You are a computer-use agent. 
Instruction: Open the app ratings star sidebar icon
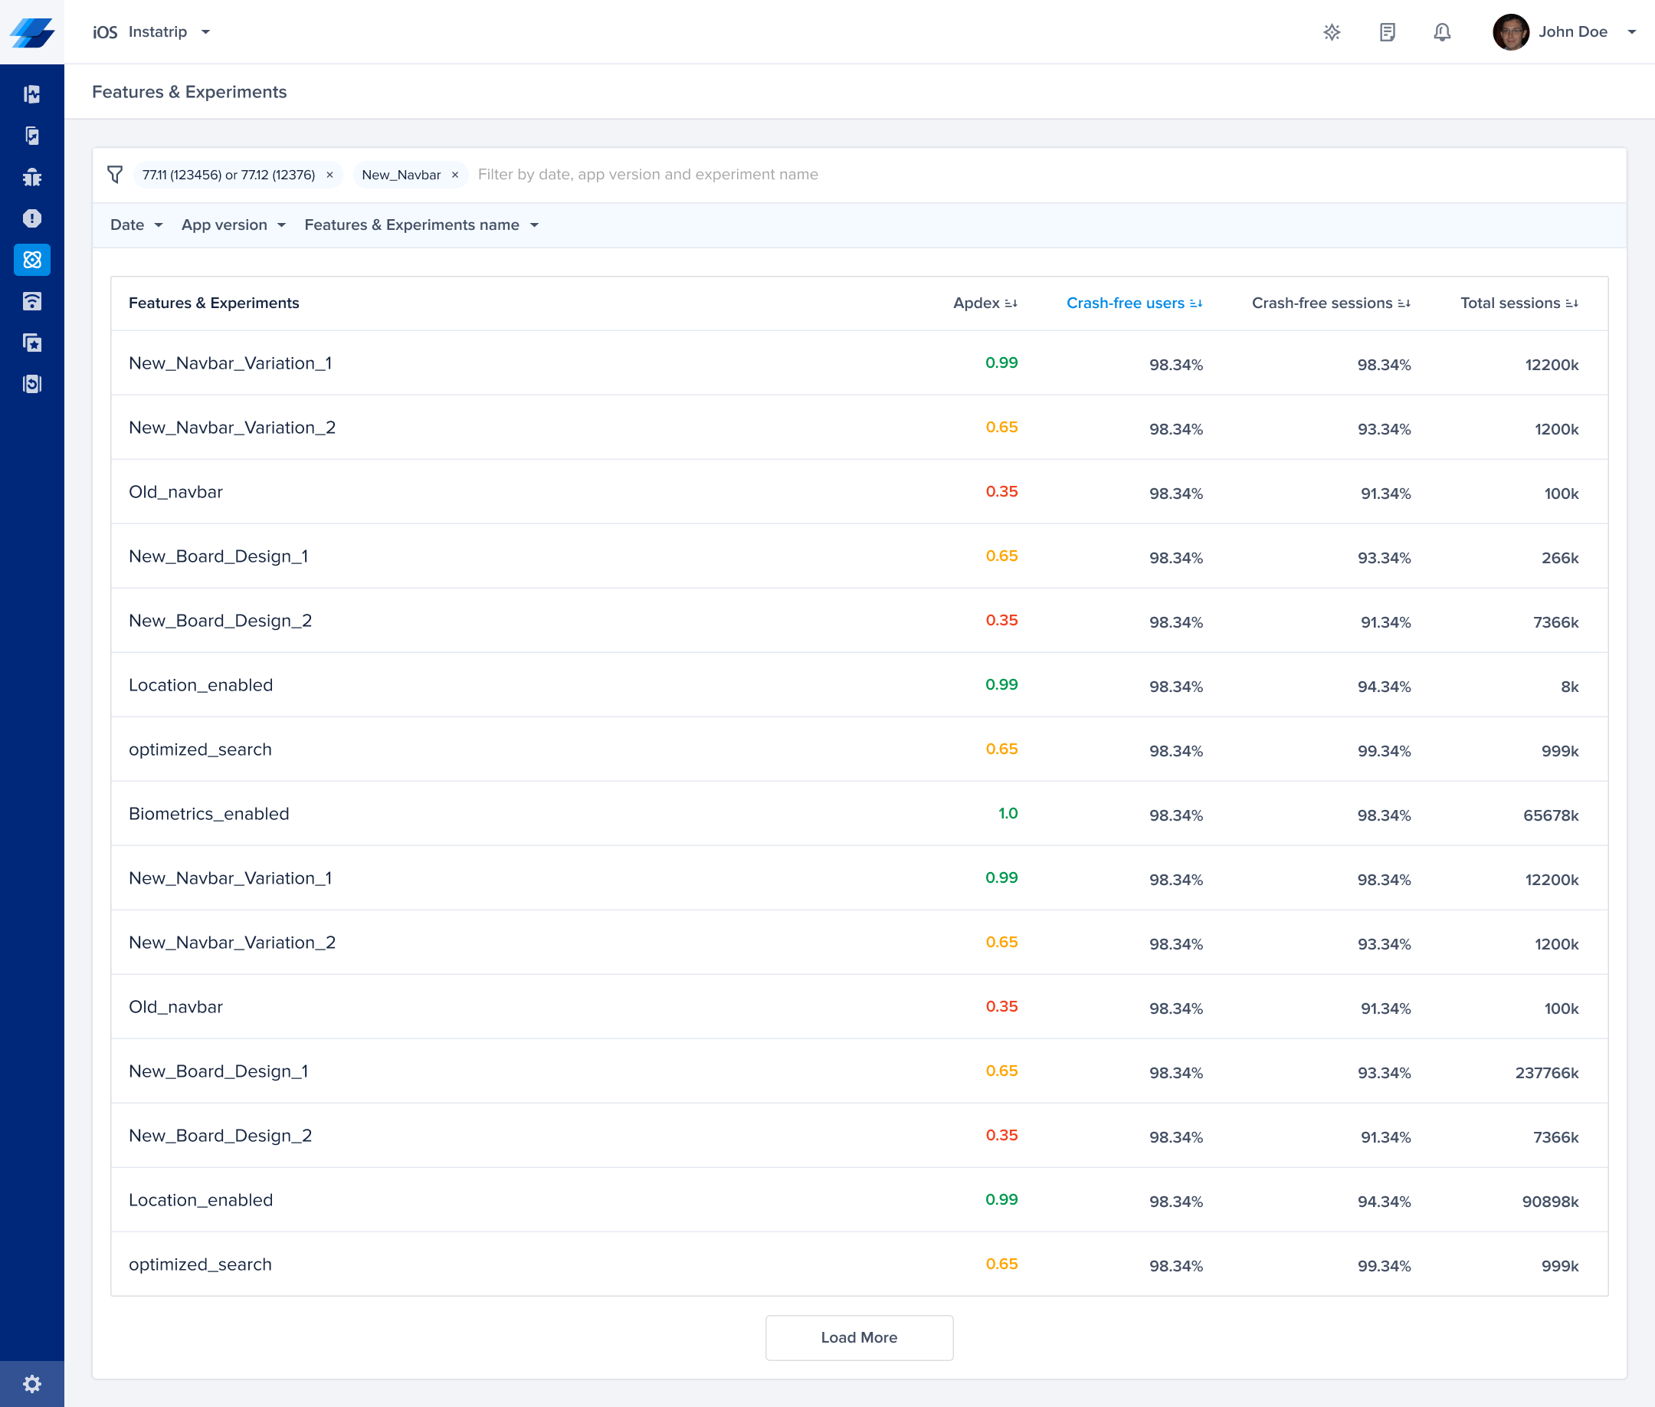click(x=32, y=343)
